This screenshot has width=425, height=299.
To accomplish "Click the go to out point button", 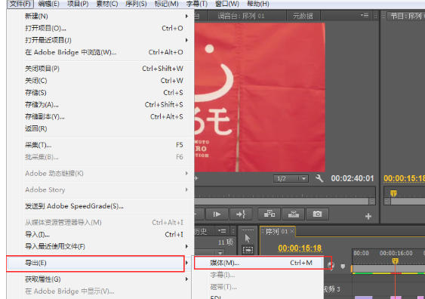I will point(241,214).
